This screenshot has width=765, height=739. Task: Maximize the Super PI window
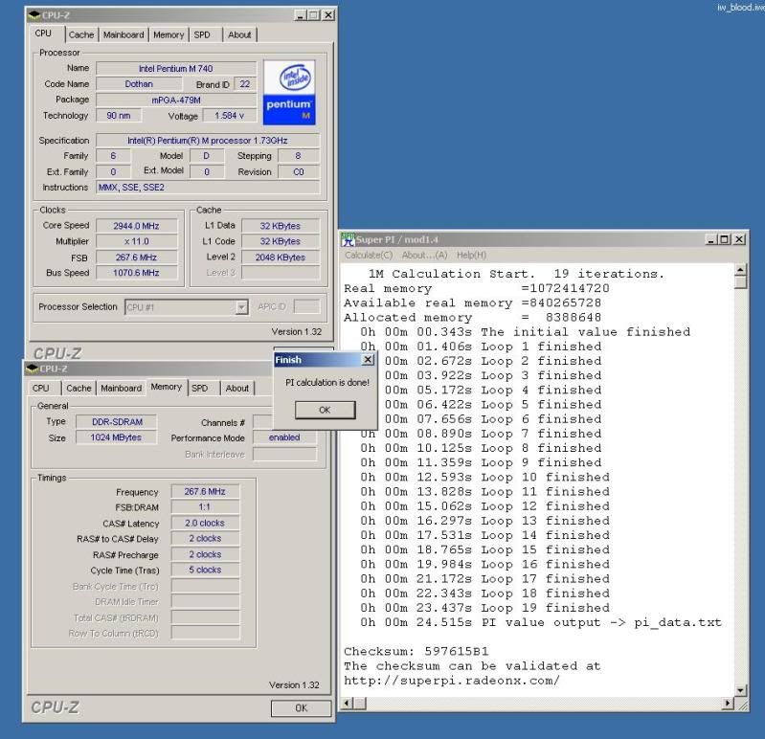click(x=725, y=239)
